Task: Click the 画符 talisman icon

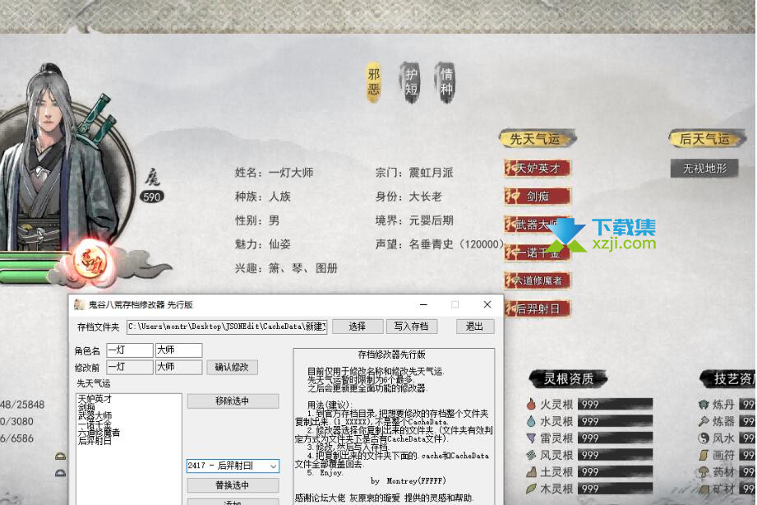Action: tap(704, 455)
